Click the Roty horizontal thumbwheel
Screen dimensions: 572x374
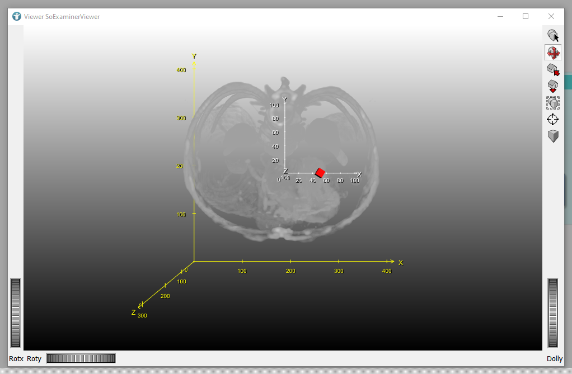point(81,358)
